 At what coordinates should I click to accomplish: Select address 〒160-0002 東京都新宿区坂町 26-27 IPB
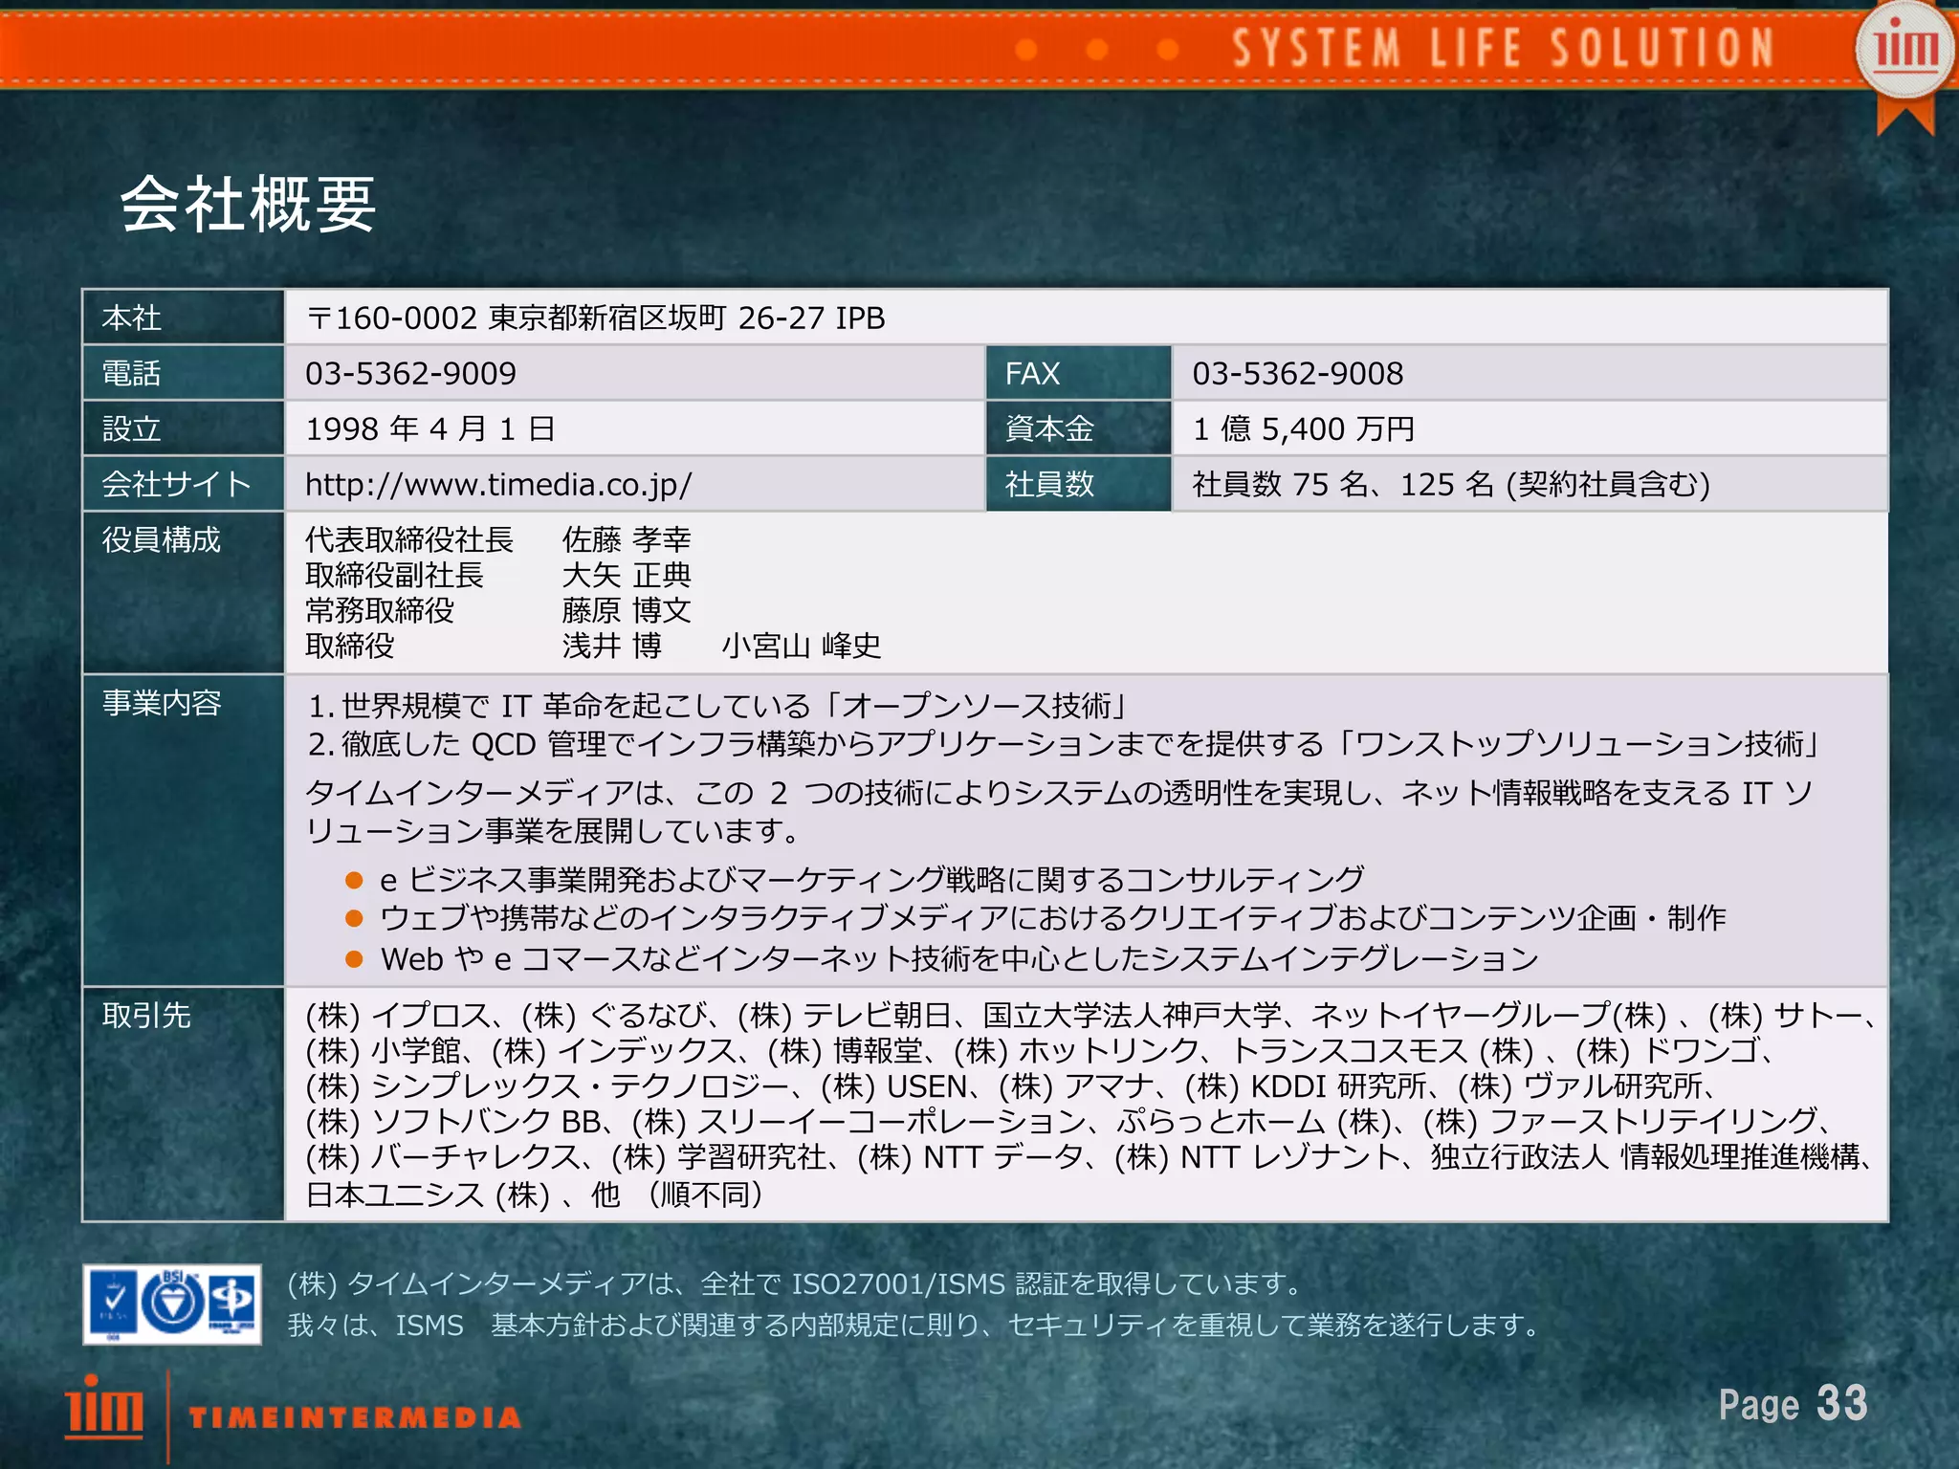(596, 318)
